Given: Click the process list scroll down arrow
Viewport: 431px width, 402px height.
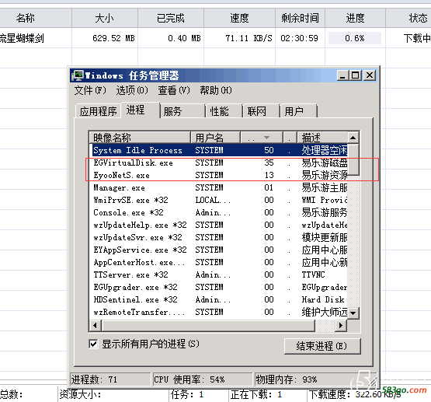Looking at the screenshot, I should [353, 313].
